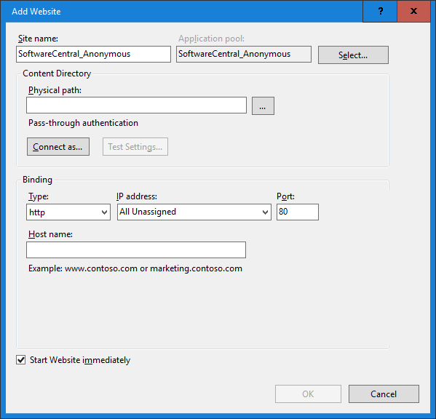This screenshot has width=436, height=419.
Task: Click the Add Website title bar text
Action: point(36,12)
